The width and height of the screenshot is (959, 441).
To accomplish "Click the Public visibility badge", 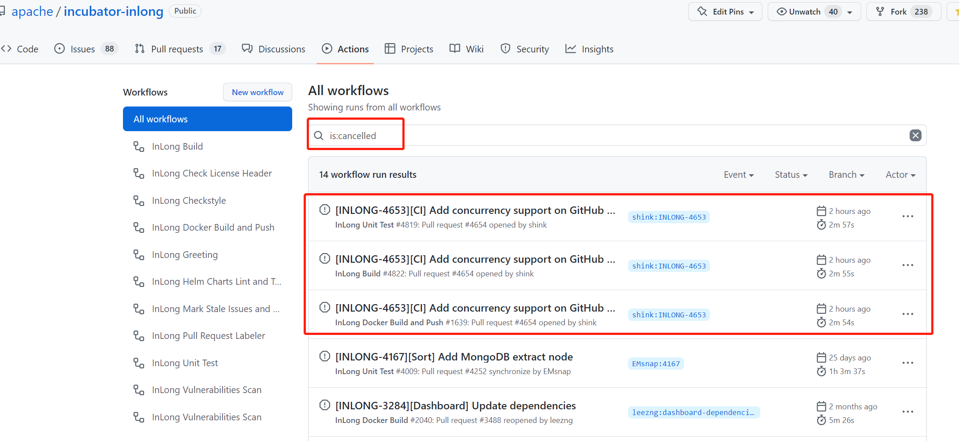I will click(185, 11).
